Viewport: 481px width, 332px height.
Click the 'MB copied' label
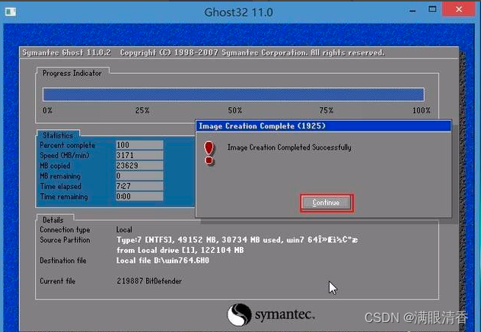(x=55, y=166)
